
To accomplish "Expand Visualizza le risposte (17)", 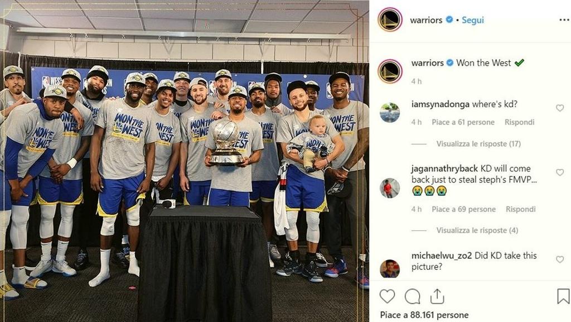I will [478, 144].
